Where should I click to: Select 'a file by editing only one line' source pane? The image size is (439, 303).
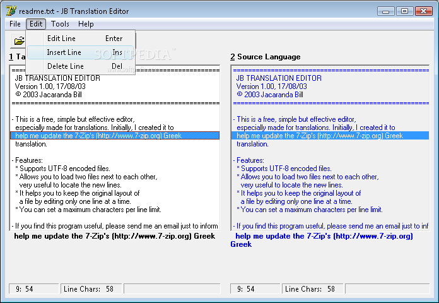(x=296, y=201)
